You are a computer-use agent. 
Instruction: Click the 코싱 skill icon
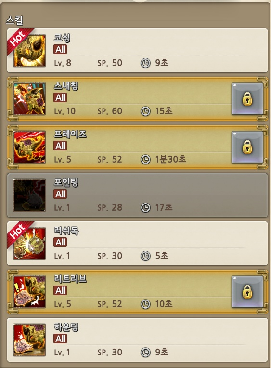29,51
